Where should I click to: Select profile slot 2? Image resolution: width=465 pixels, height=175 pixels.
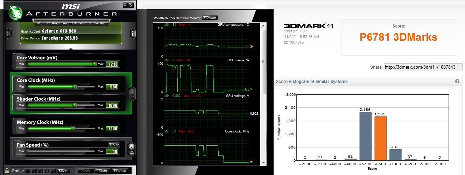(x=35, y=171)
